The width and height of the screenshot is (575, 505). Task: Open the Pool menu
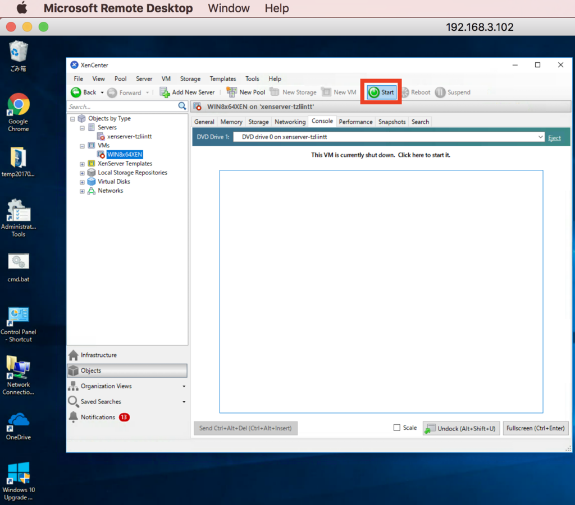120,78
